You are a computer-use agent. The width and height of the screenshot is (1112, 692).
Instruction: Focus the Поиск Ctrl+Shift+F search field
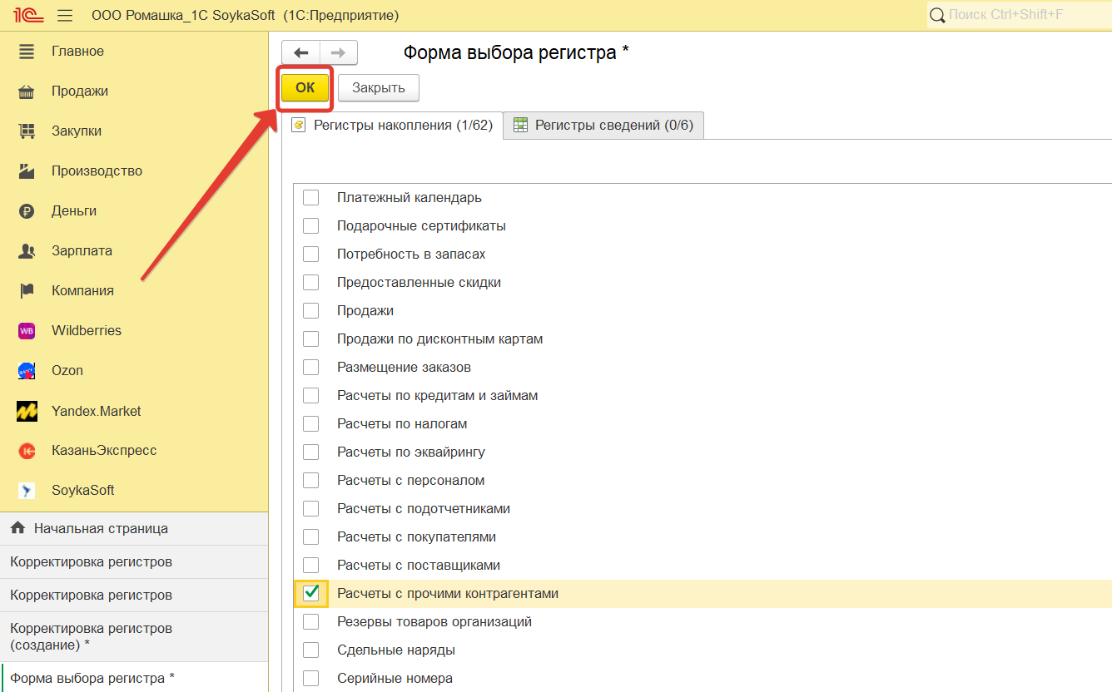[x=1020, y=16]
